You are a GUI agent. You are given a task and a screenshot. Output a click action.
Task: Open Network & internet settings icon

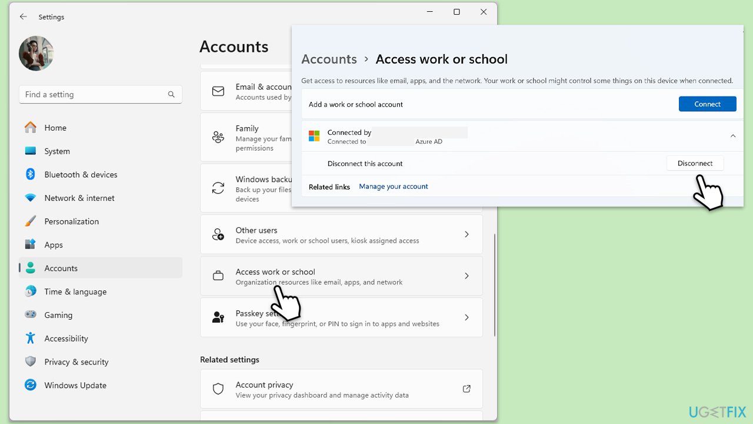[x=30, y=198]
